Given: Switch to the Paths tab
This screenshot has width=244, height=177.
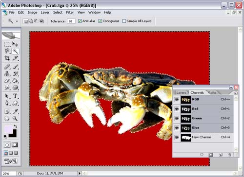Looking at the screenshot, I should [x=212, y=92].
